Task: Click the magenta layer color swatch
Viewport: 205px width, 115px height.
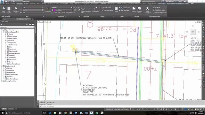Action: coord(54,10)
